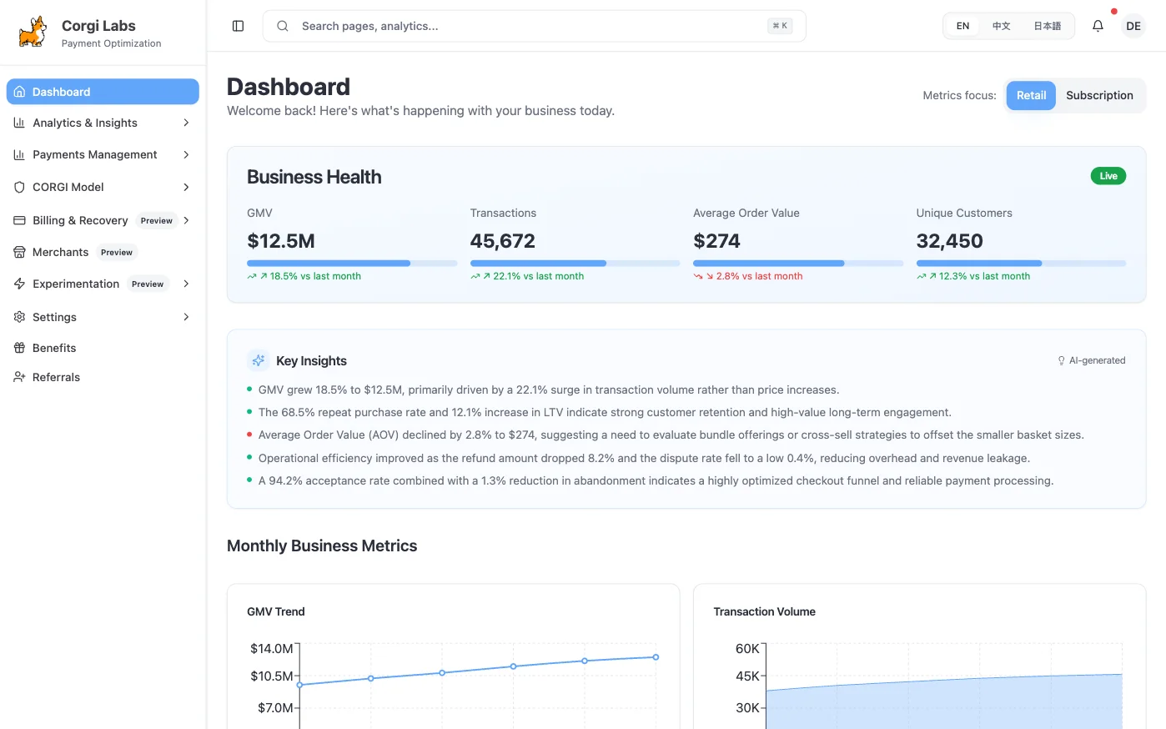Click the Unique Customers progress bar
This screenshot has width=1166, height=729.
click(x=1021, y=264)
